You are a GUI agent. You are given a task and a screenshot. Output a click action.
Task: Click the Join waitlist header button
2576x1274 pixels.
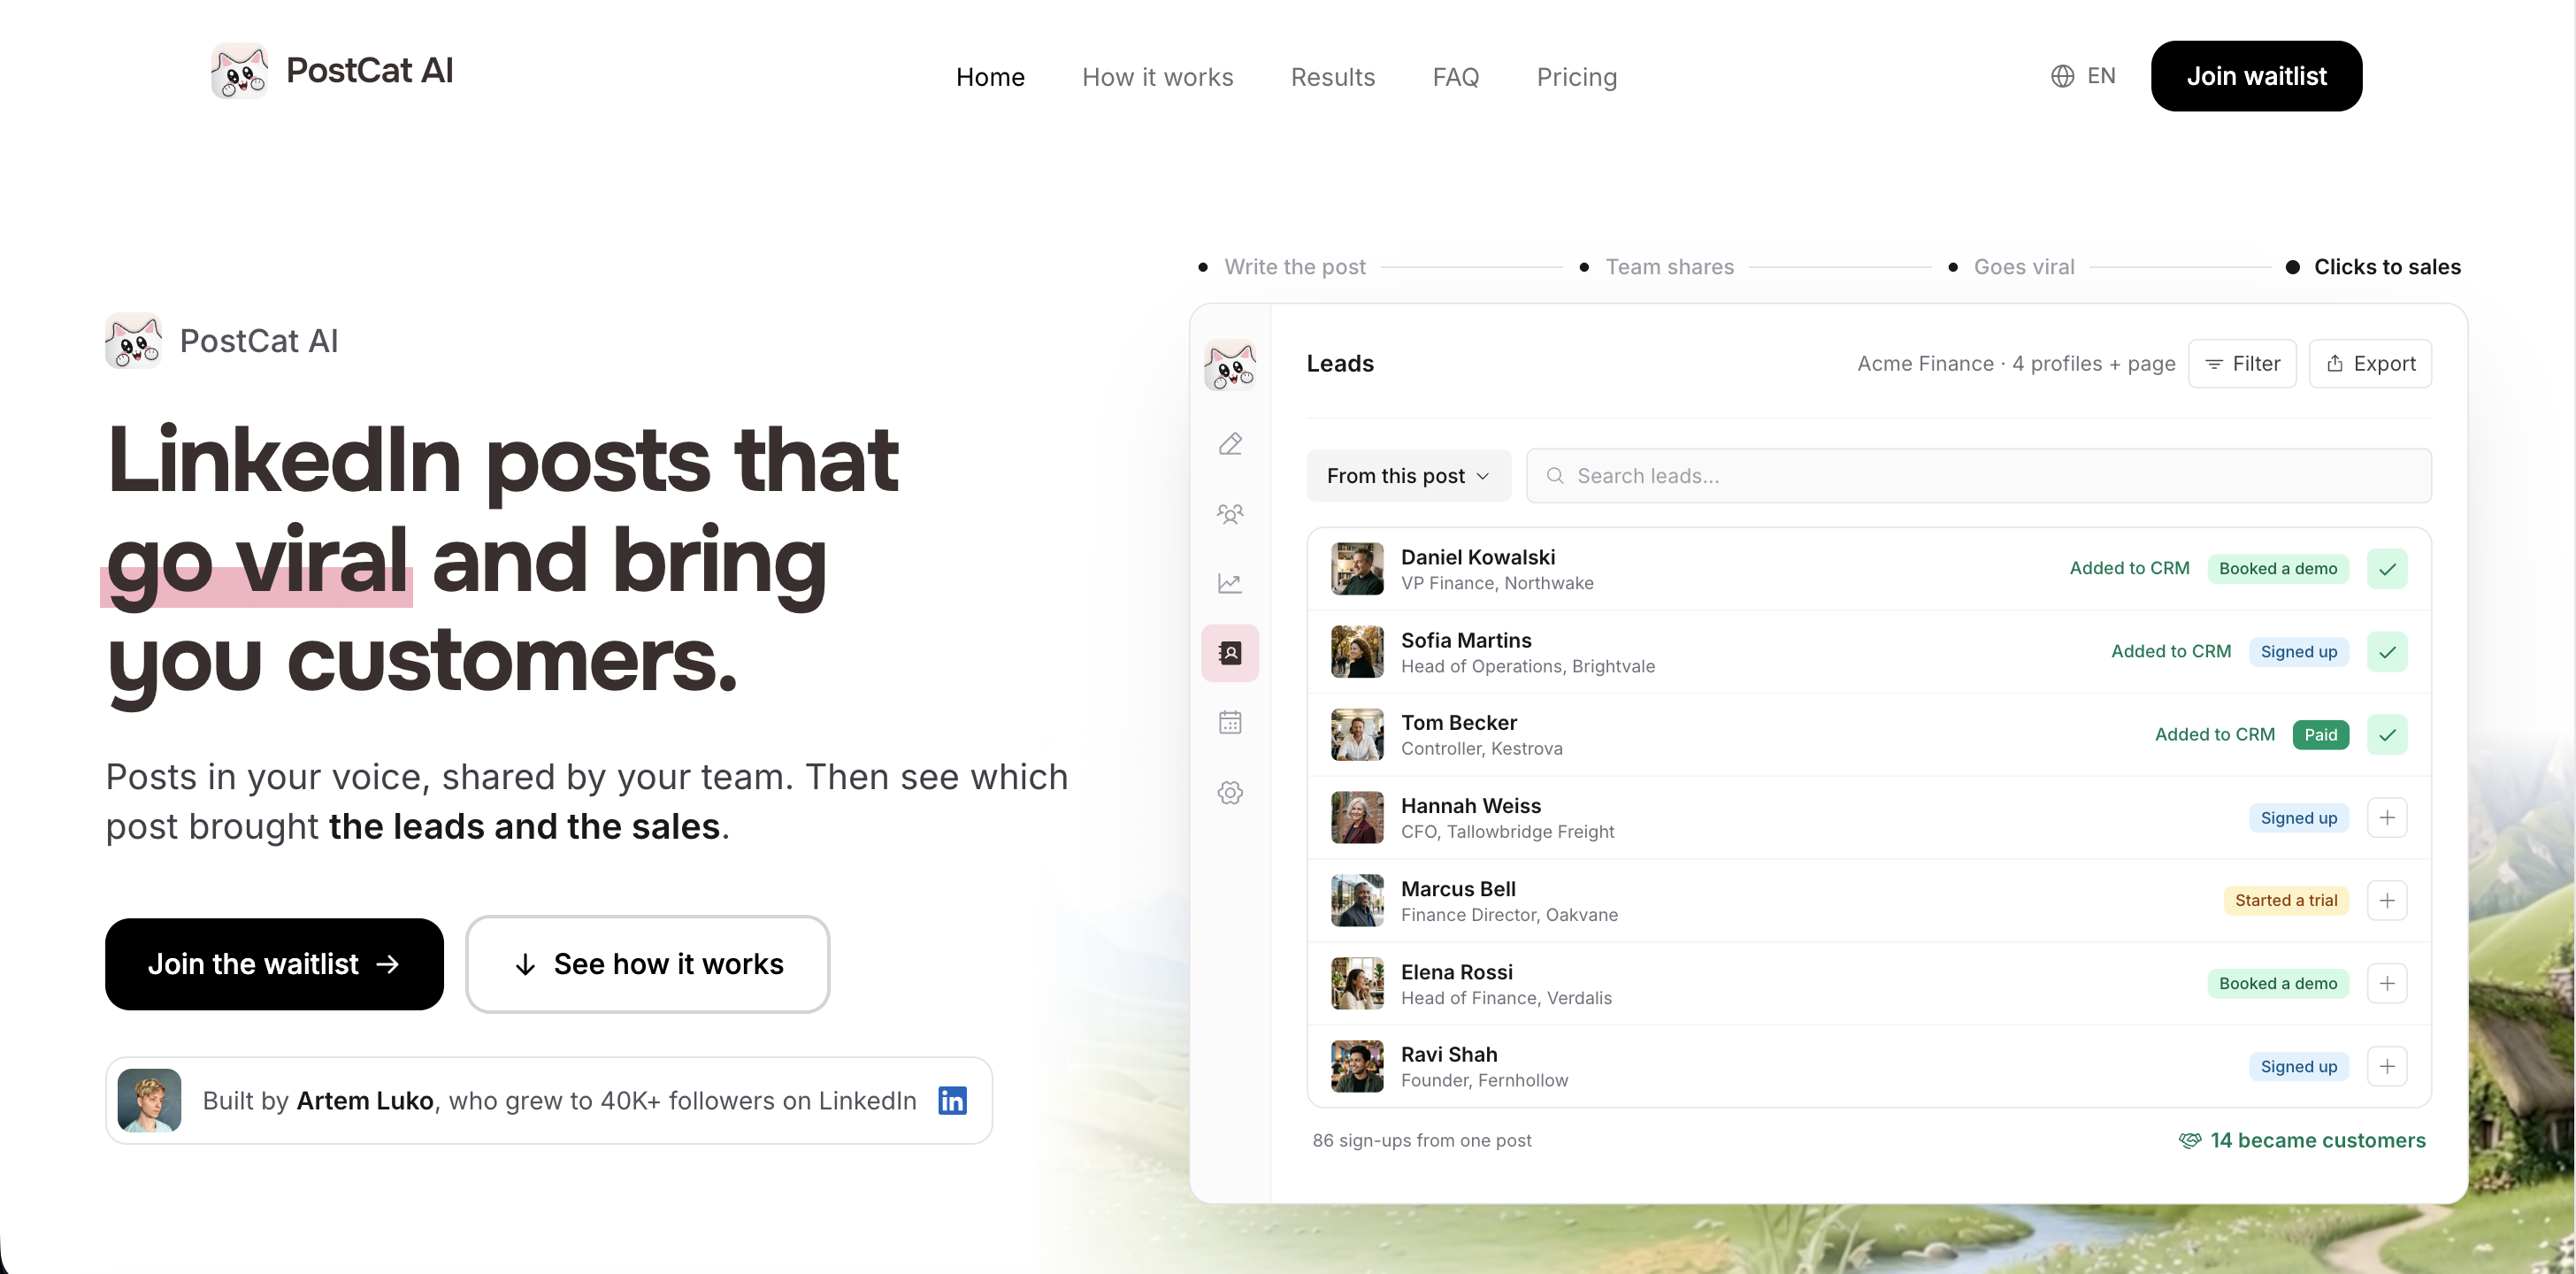(x=2256, y=76)
